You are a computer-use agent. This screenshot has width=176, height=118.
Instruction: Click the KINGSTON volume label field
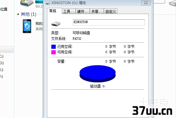109,22
